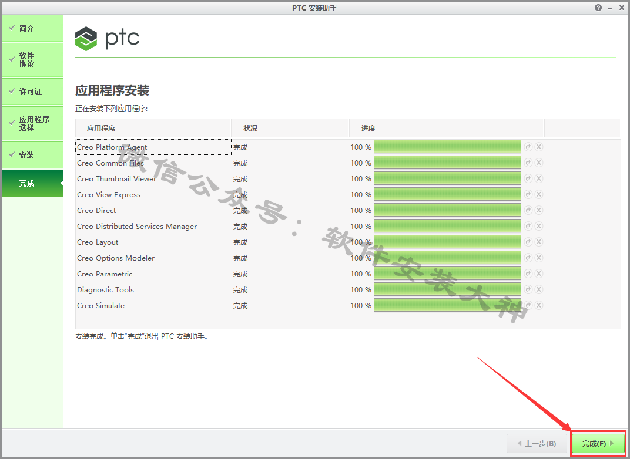Minimize the PTC 安装助手 window
Viewport: 630px width, 459px height.
610,8
